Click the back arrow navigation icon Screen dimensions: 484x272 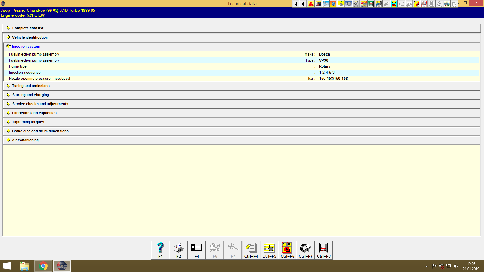coord(302,4)
